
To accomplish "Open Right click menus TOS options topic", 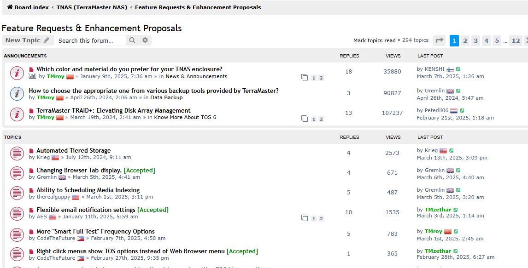I will [x=130, y=251].
